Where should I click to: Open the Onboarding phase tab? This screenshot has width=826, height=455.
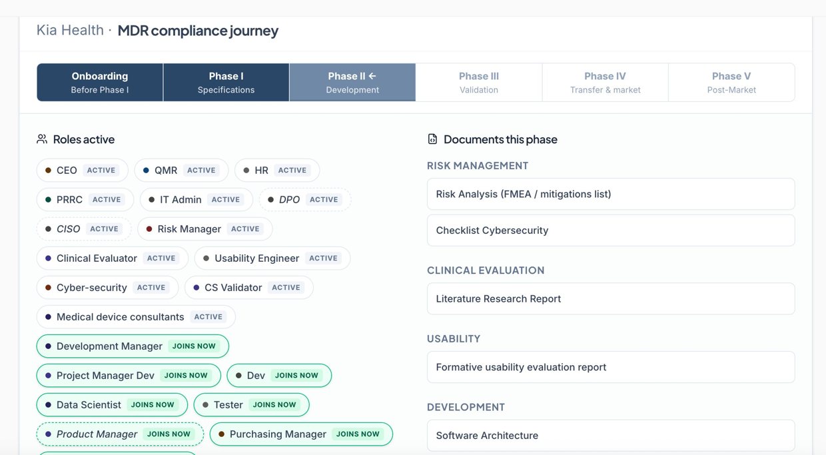tap(100, 83)
